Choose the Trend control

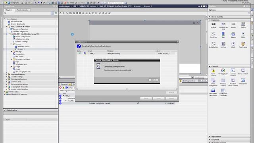pos(243,71)
